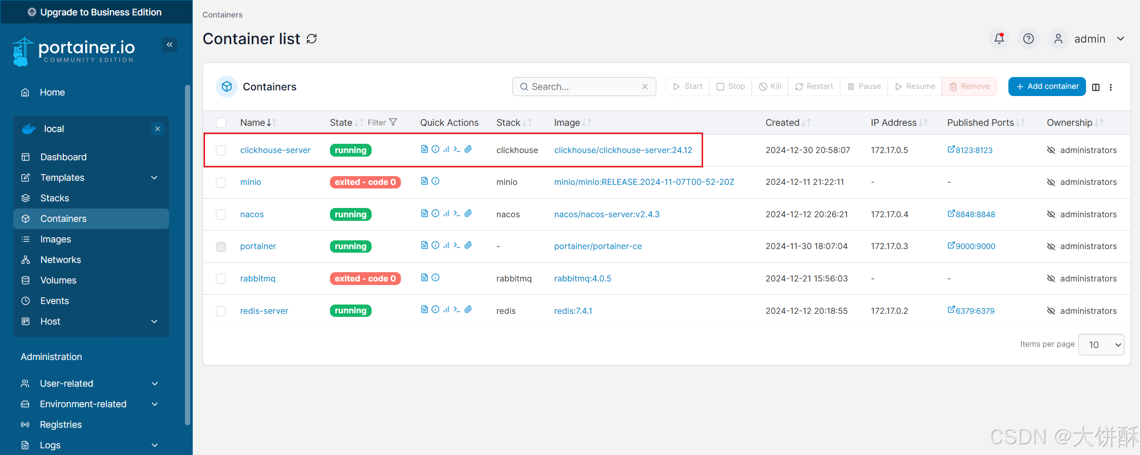Open published port 6379:6379 link
Viewport: 1141px width, 455px height.
(x=971, y=311)
